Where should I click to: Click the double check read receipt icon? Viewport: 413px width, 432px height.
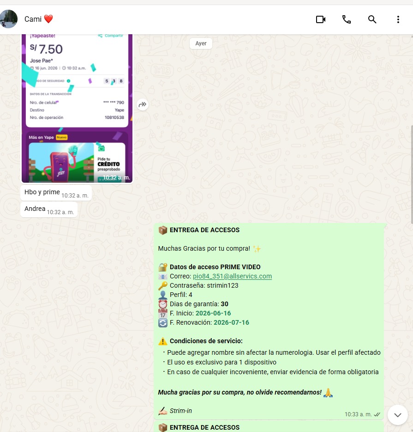coord(377,414)
